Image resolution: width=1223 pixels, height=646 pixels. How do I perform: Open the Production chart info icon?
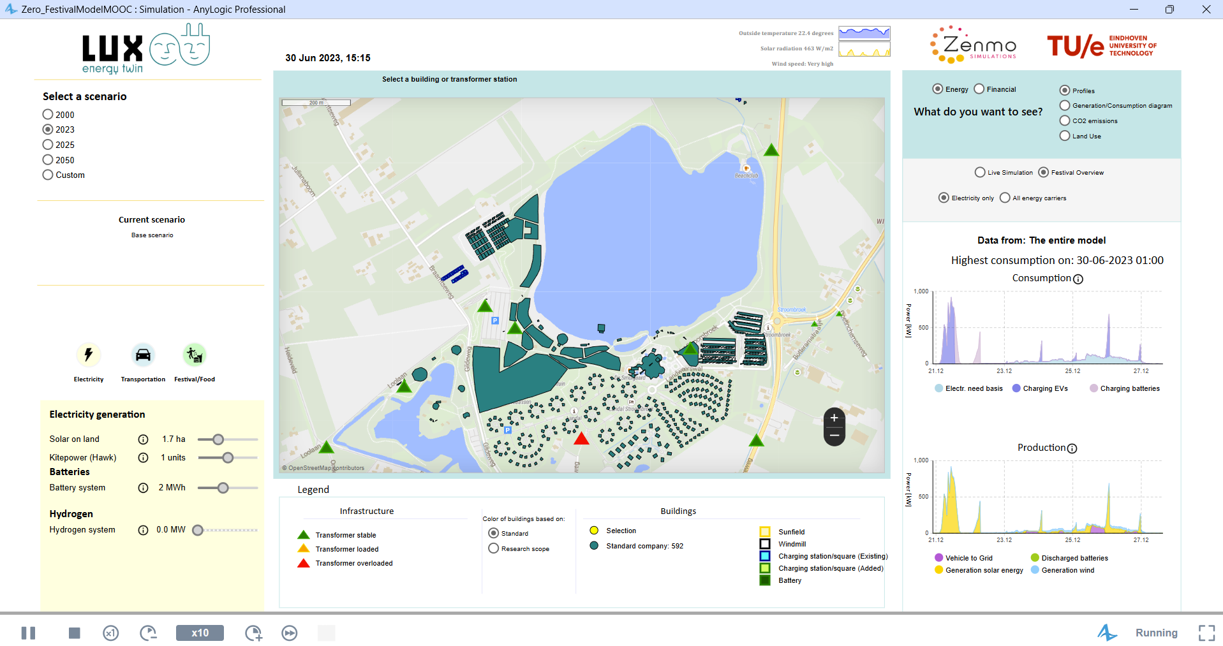point(1072,448)
